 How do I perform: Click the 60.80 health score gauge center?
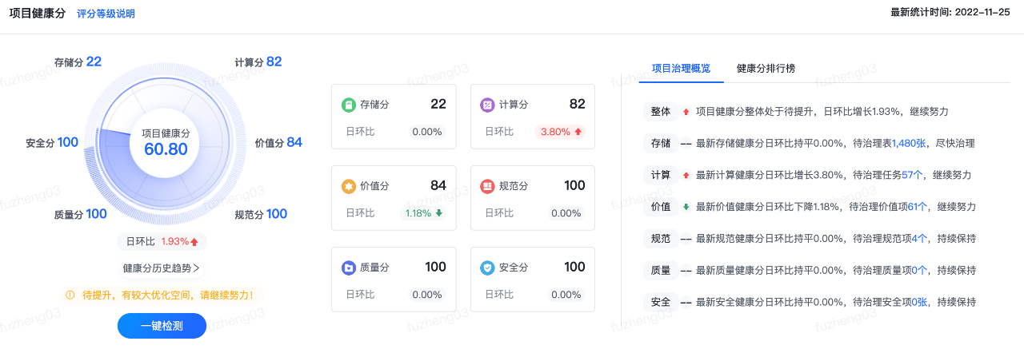[x=166, y=143]
